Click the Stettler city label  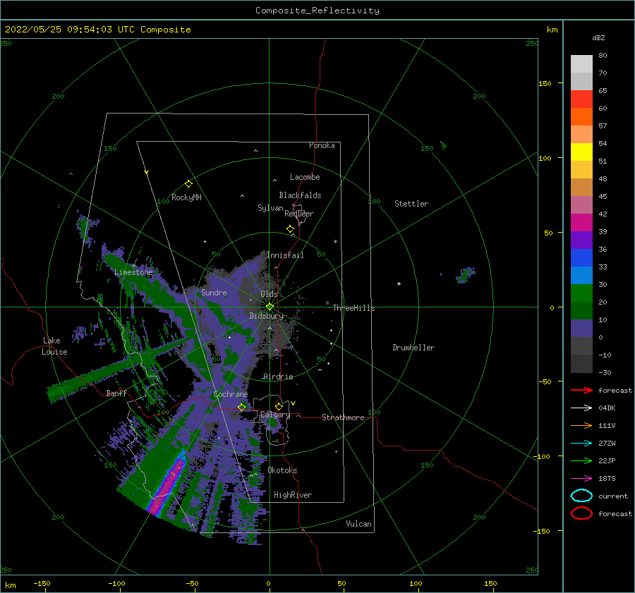(x=411, y=204)
